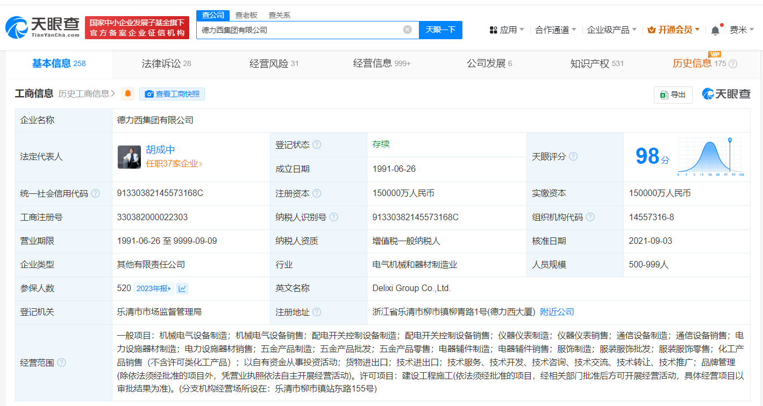Click the 天眼评分 distribution chart
Image resolution: width=763 pixels, height=406 pixels.
click(x=710, y=157)
